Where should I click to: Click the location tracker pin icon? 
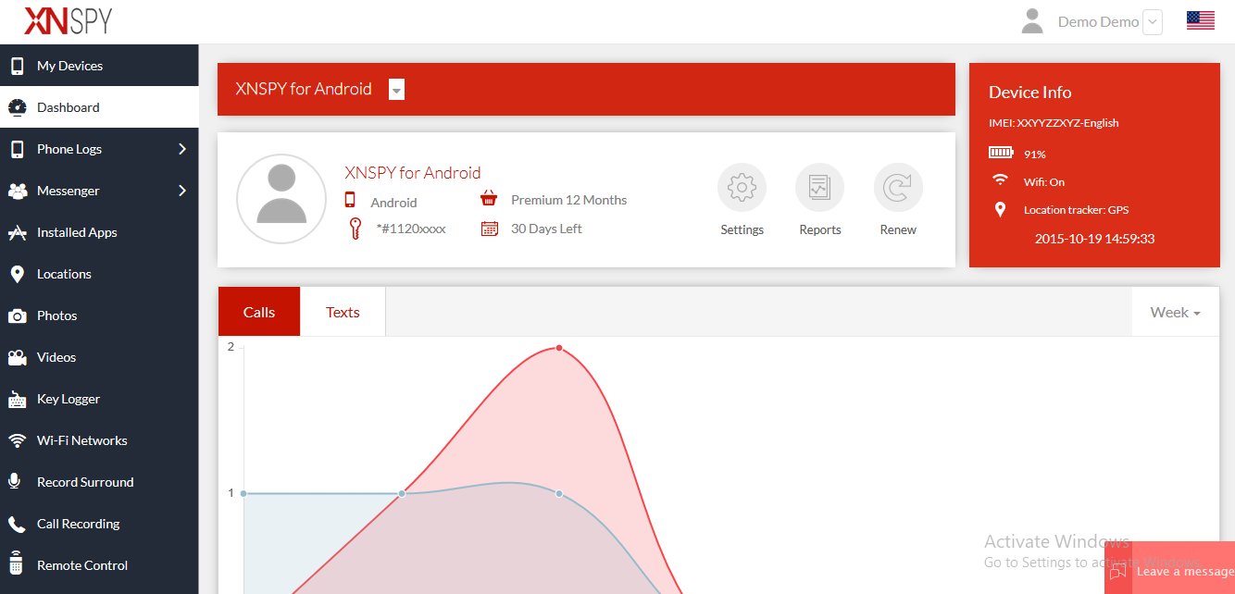(1000, 209)
